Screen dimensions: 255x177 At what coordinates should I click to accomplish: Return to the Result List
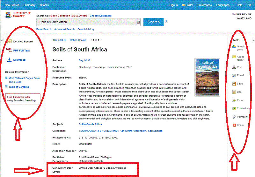point(60,40)
